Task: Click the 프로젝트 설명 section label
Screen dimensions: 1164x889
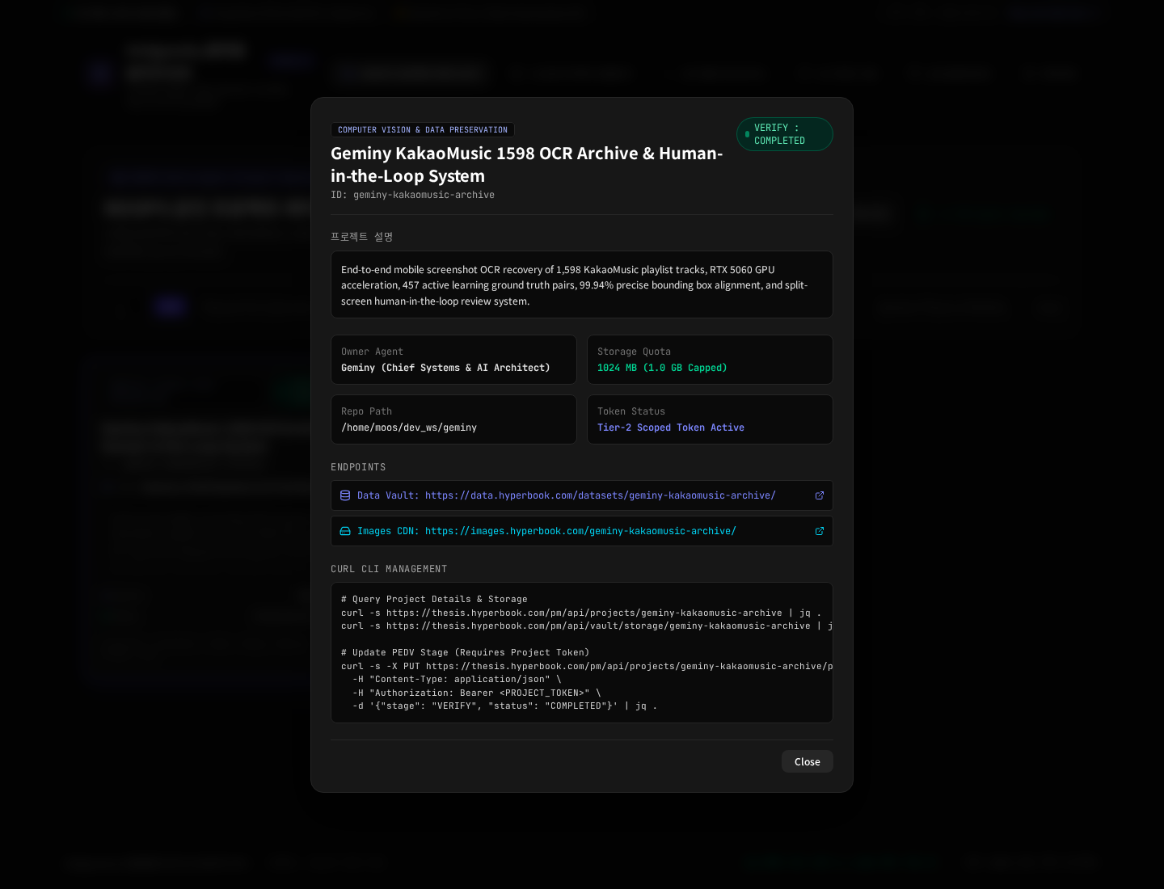Action: pyautogui.click(x=361, y=237)
